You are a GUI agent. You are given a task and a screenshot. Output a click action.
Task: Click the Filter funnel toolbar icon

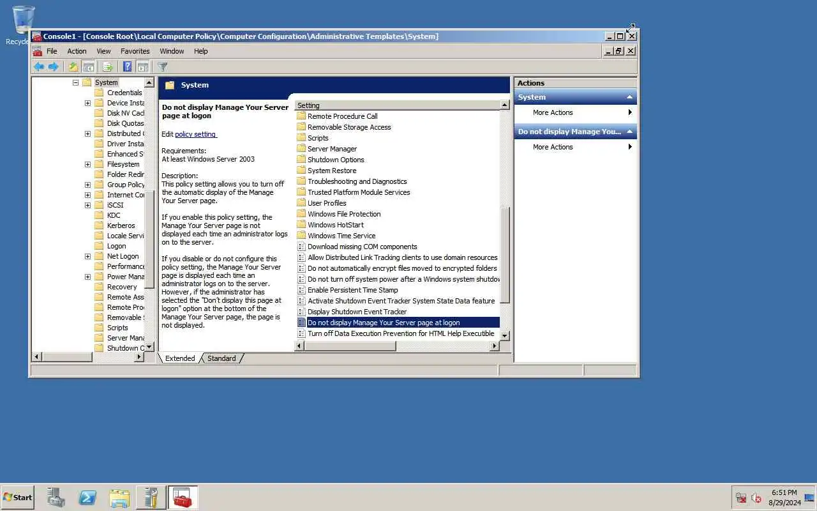162,66
